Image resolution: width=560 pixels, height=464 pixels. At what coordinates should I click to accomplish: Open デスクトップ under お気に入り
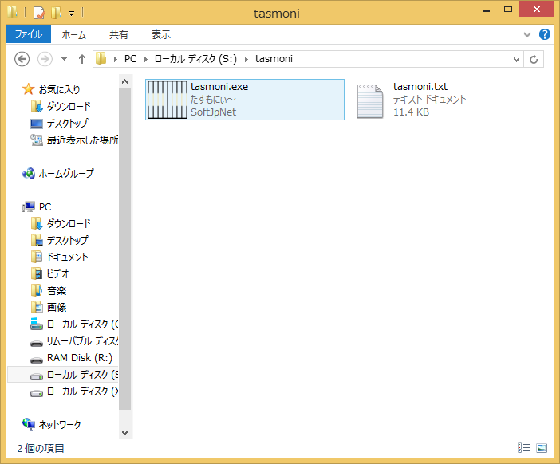[68, 123]
